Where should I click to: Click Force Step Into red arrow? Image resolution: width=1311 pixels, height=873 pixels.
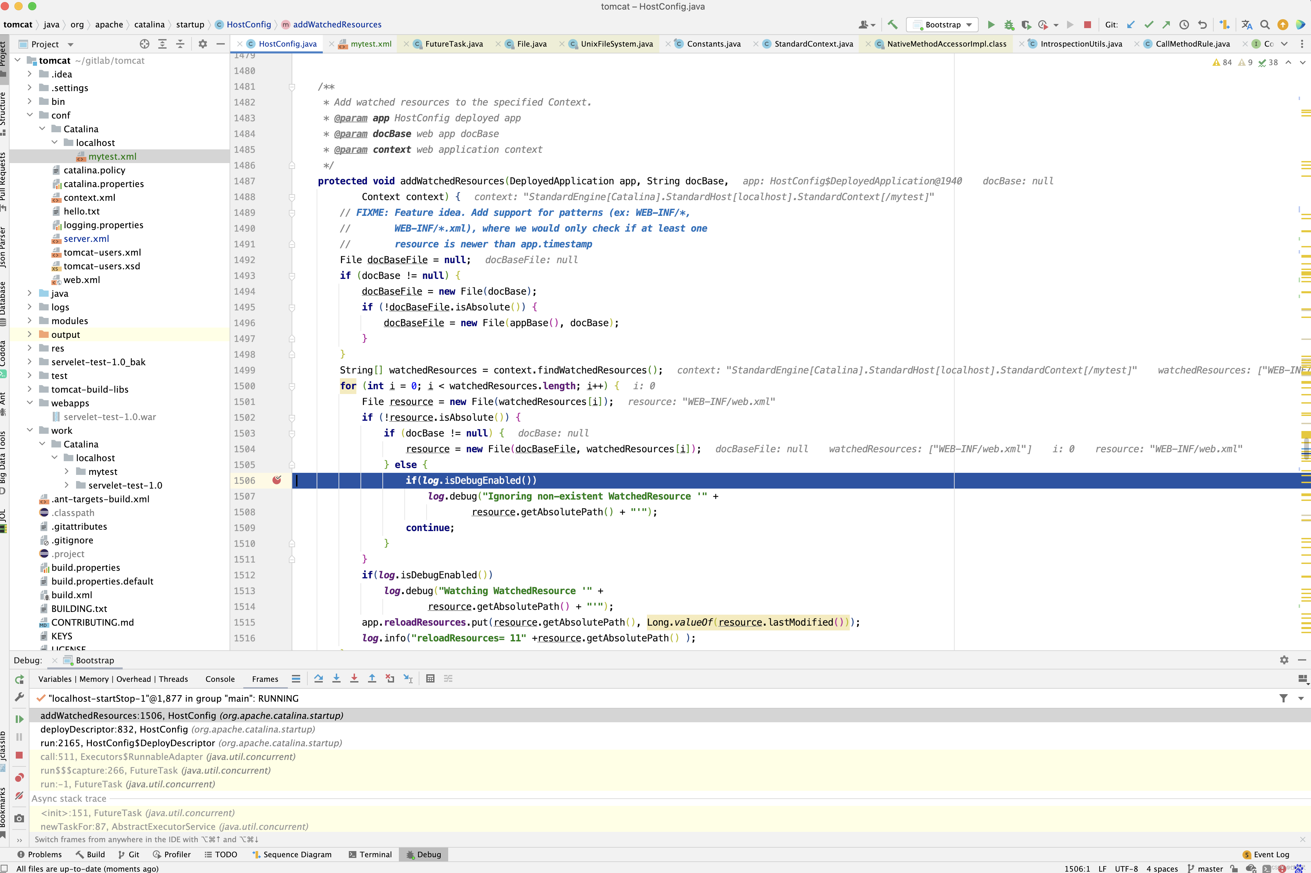[354, 679]
